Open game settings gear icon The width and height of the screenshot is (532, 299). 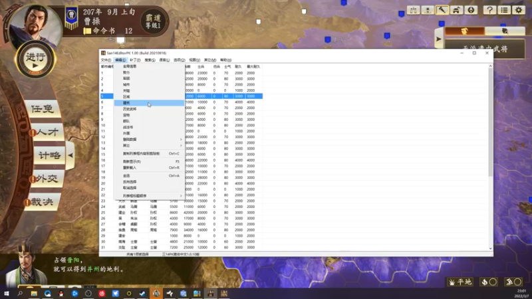click(519, 10)
